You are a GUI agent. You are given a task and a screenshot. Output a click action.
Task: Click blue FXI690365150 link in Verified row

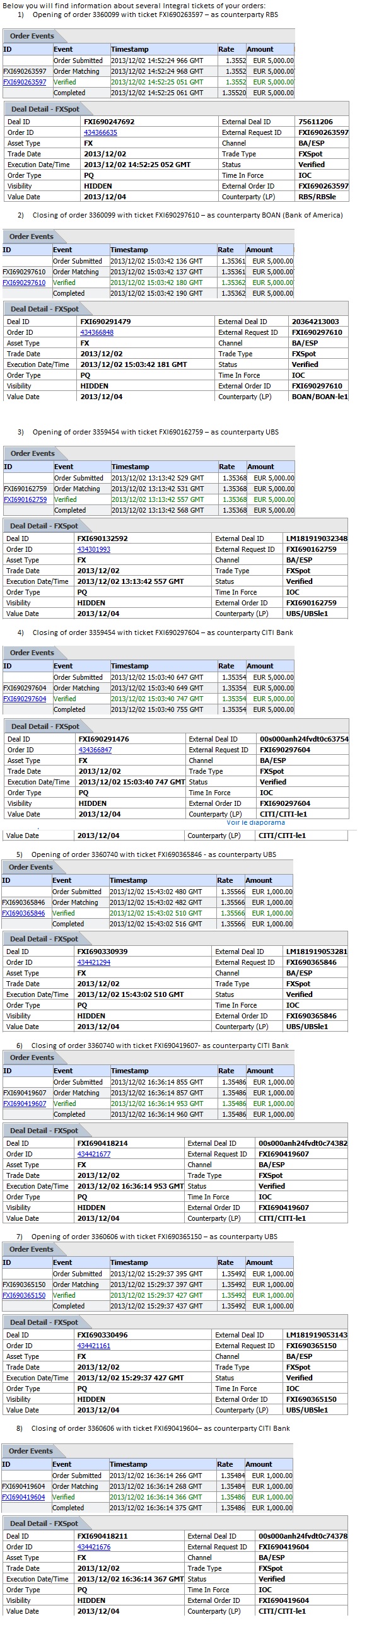pos(24,1295)
